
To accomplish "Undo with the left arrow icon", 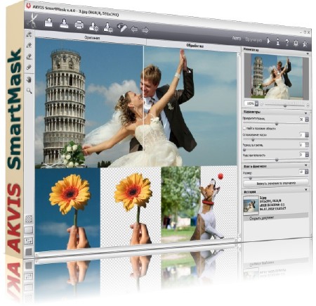I will click(x=134, y=30).
